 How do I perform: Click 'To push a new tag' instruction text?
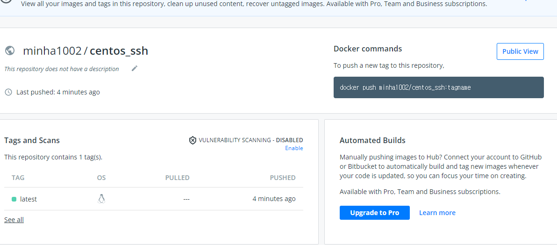click(x=389, y=65)
